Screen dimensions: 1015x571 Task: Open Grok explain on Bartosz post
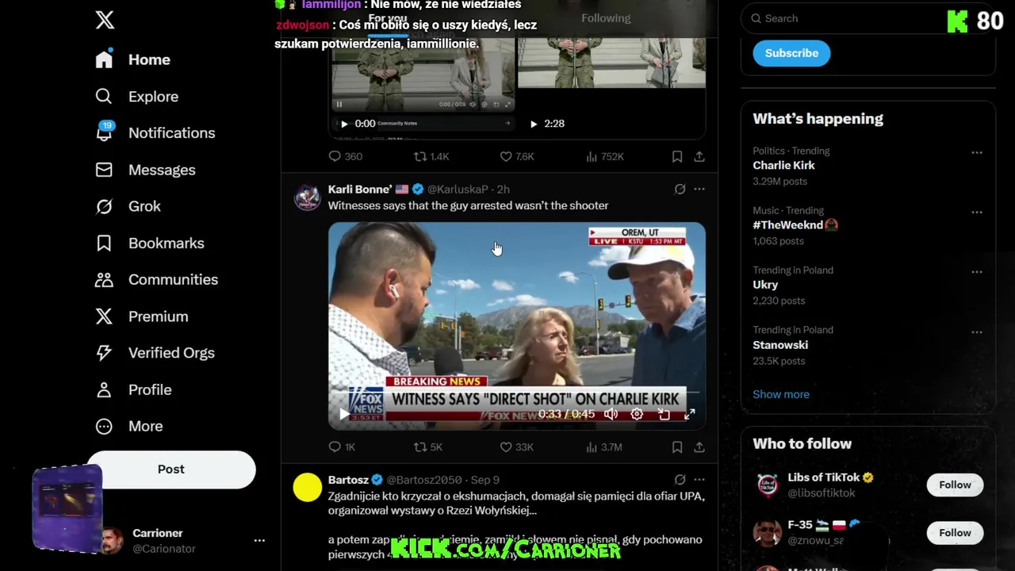pos(680,480)
